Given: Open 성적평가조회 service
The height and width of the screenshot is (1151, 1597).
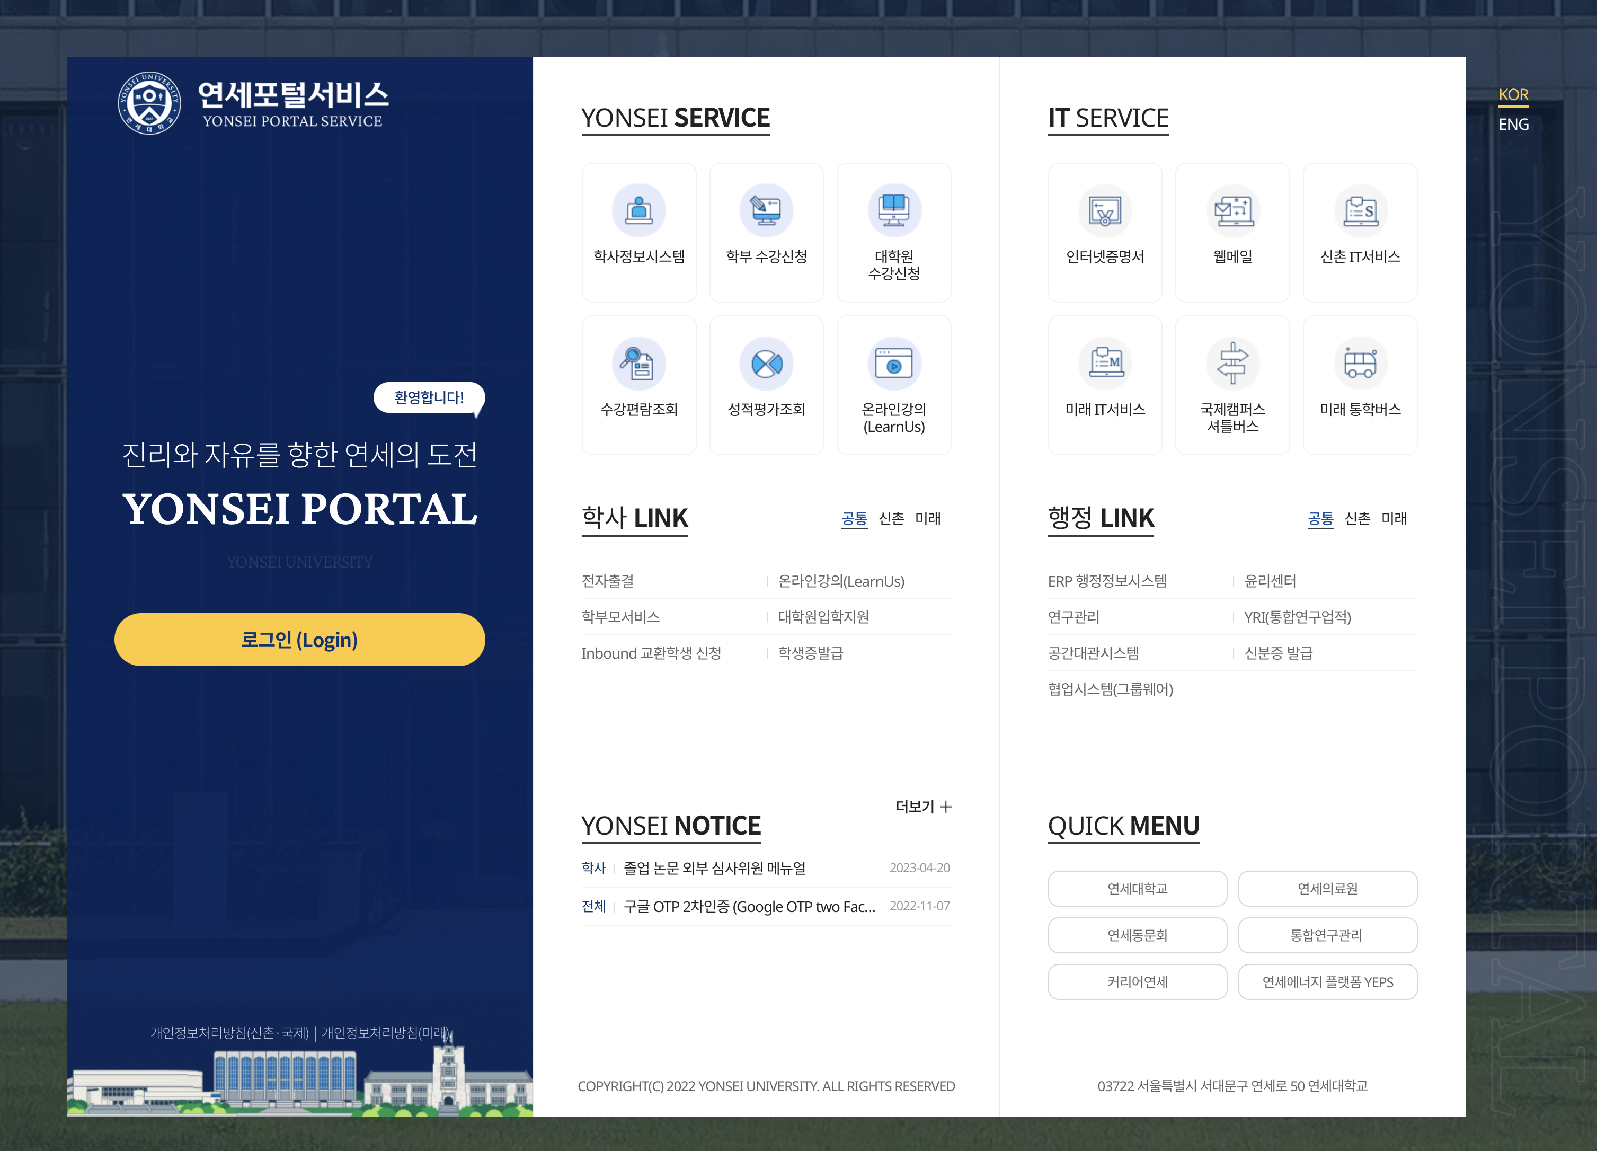Looking at the screenshot, I should coord(766,384).
